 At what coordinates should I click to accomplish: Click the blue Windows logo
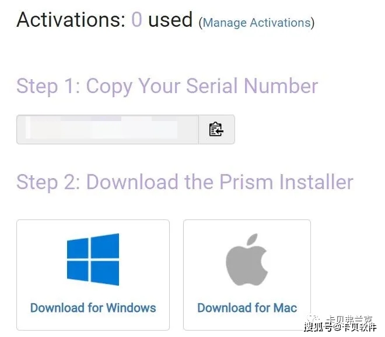[93, 260]
